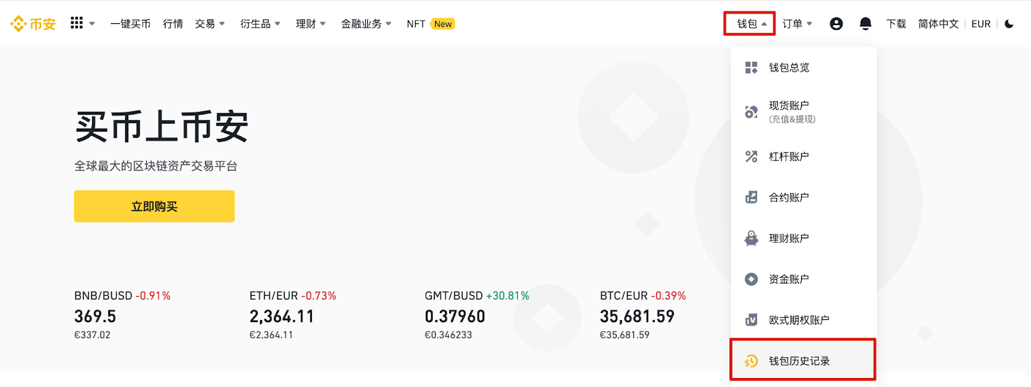The width and height of the screenshot is (1031, 387).
Task: Select 钱包历史记录 menu entry
Action: 803,359
